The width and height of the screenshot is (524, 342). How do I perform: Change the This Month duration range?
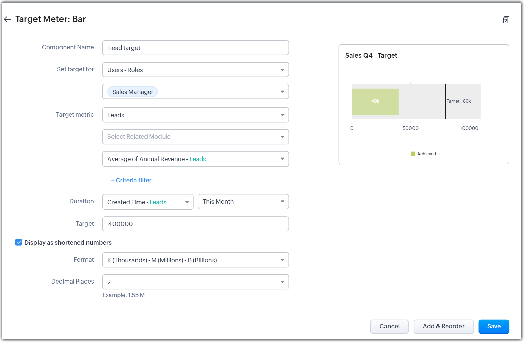[x=243, y=202]
